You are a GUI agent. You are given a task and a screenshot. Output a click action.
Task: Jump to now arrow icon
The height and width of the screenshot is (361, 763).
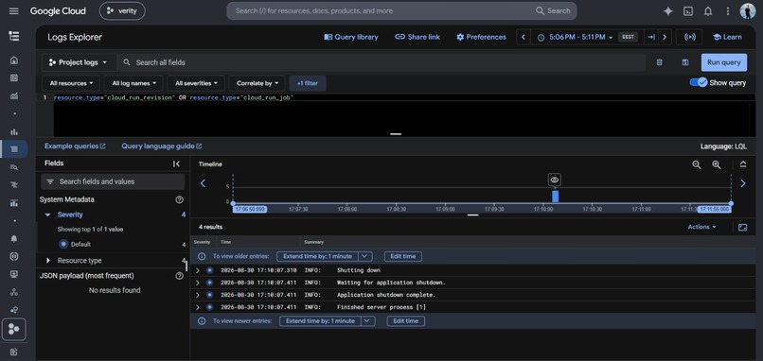click(x=651, y=37)
